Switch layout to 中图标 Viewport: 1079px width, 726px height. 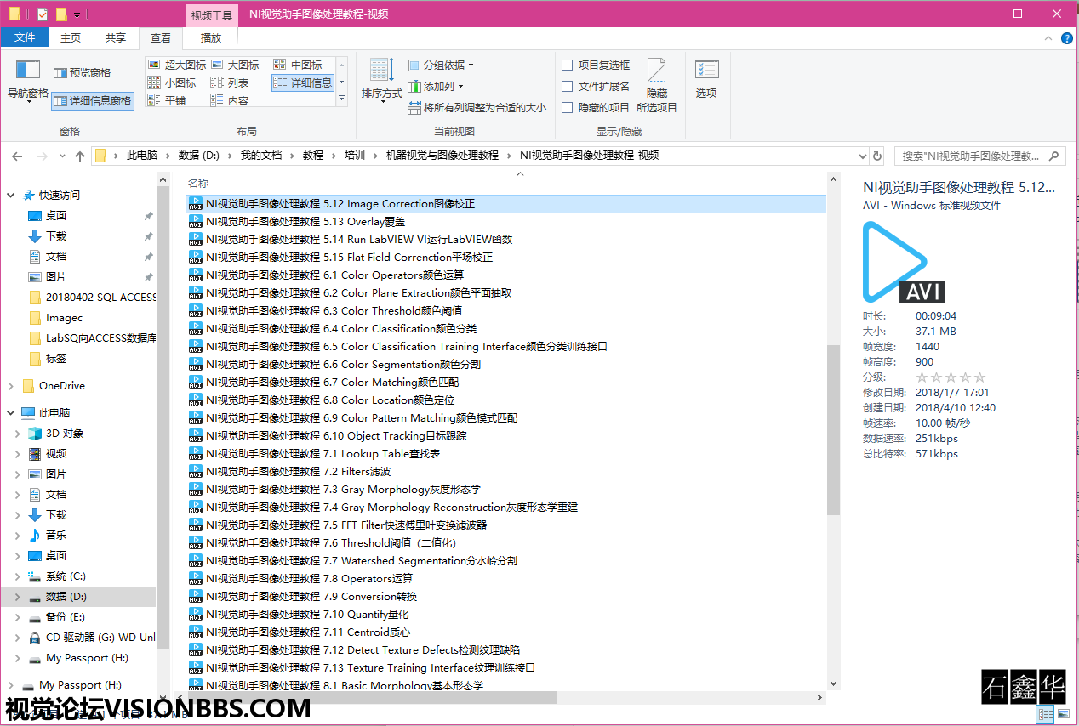pyautogui.click(x=298, y=65)
